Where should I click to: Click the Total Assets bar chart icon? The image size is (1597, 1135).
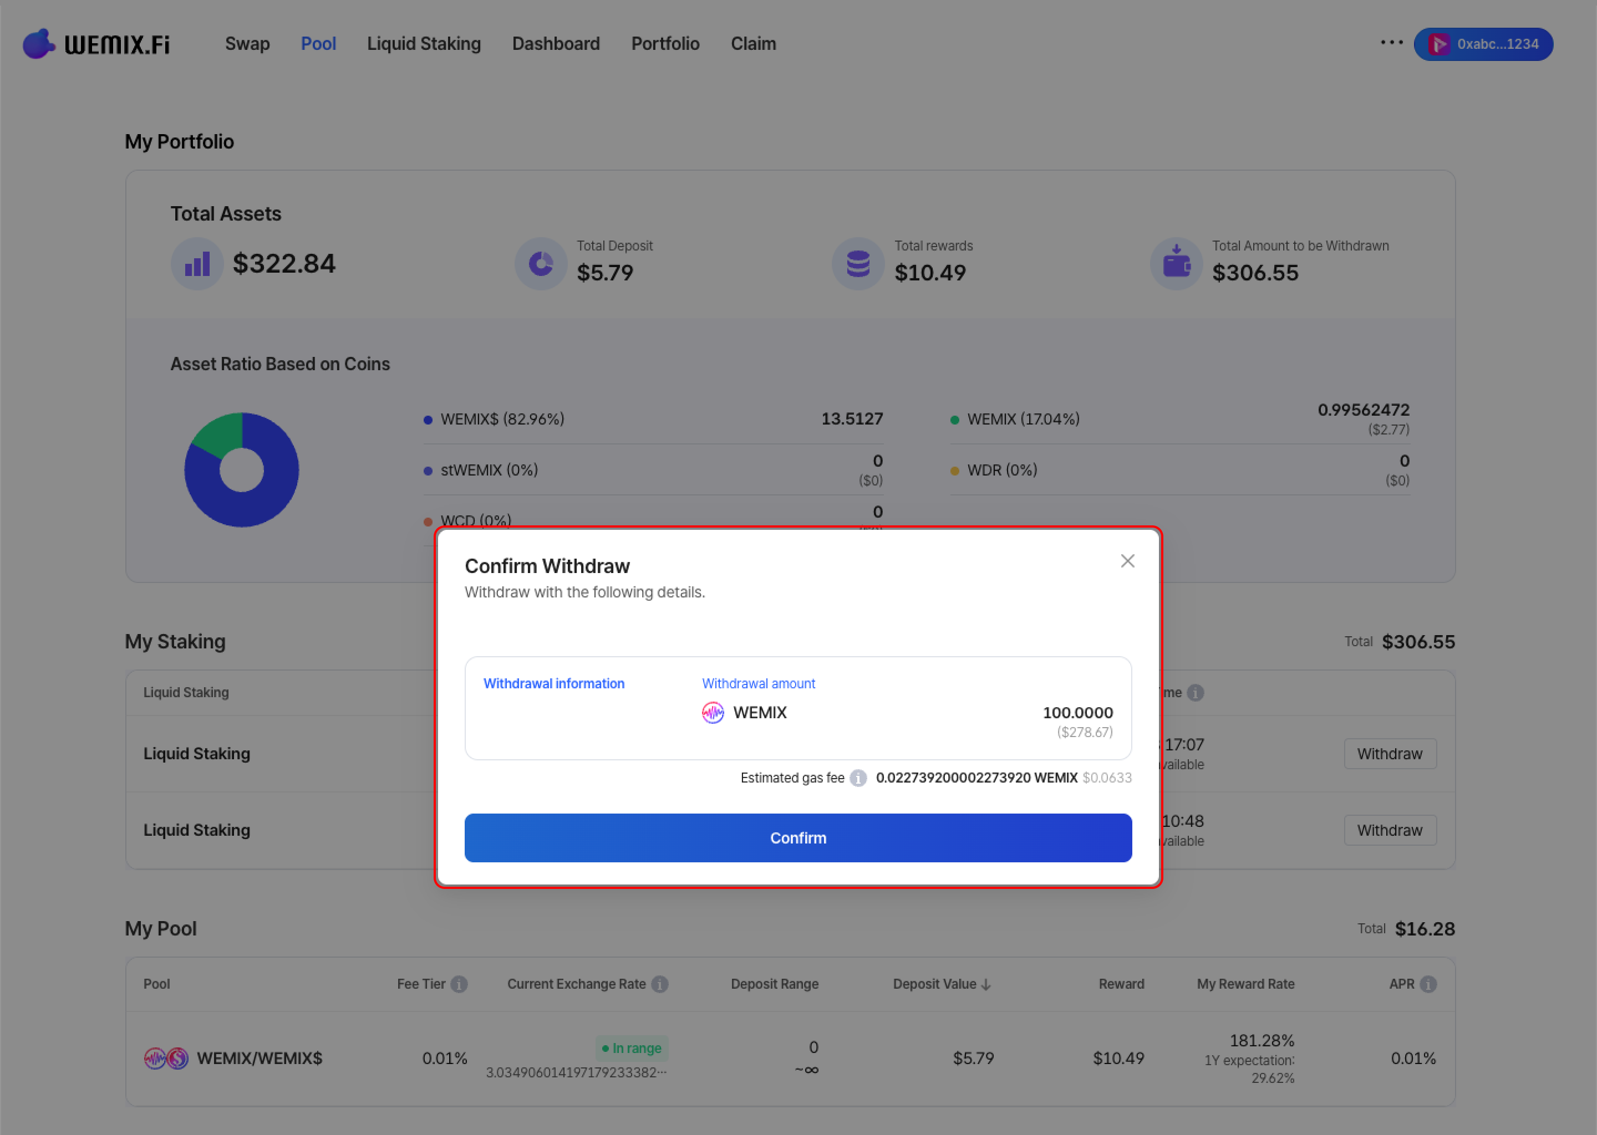197,264
